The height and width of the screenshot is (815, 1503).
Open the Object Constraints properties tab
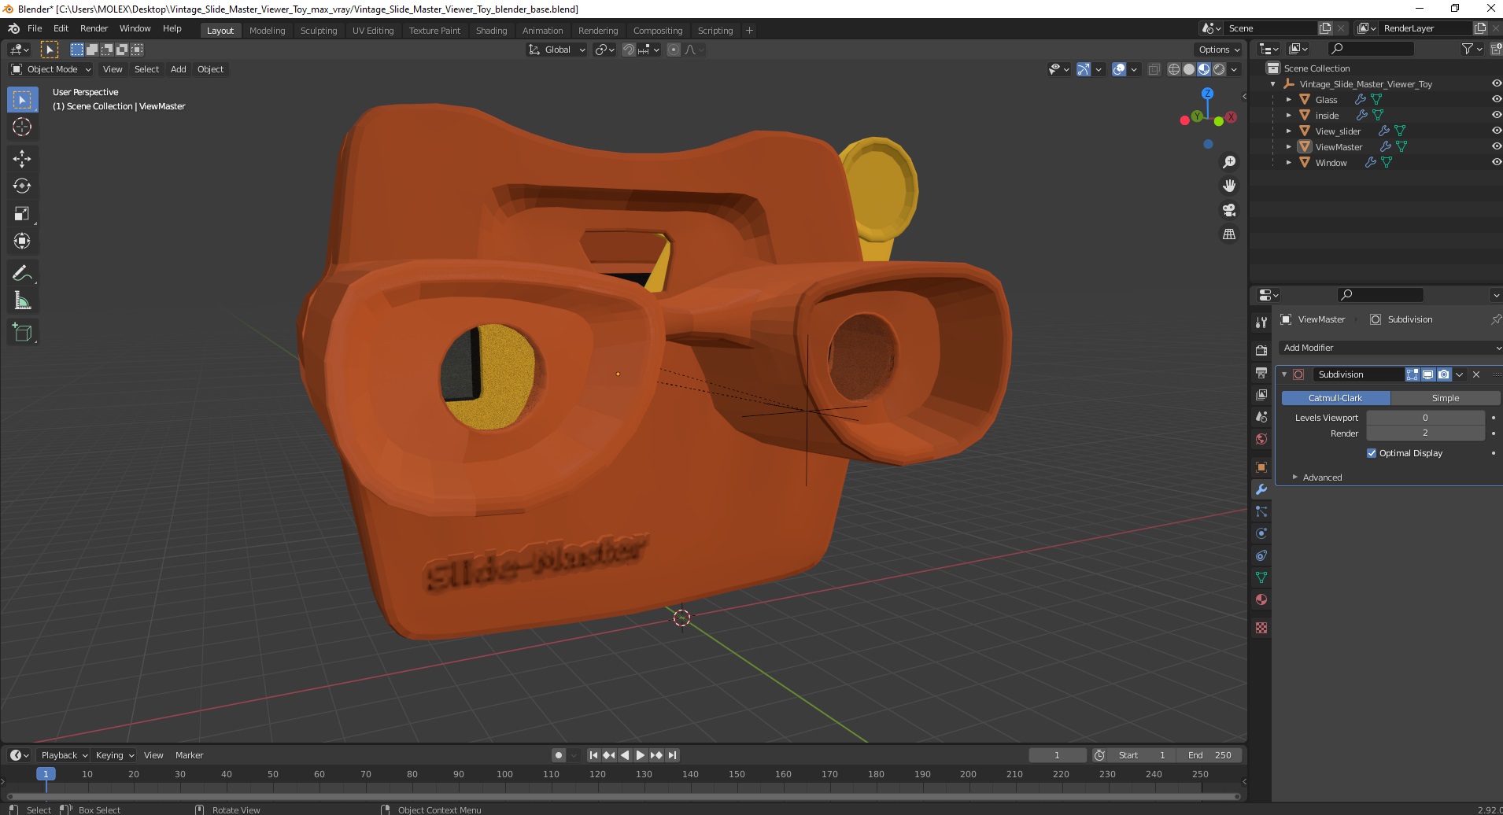point(1261,555)
